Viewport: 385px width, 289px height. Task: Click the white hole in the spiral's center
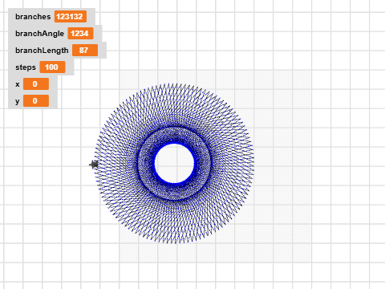pos(174,164)
